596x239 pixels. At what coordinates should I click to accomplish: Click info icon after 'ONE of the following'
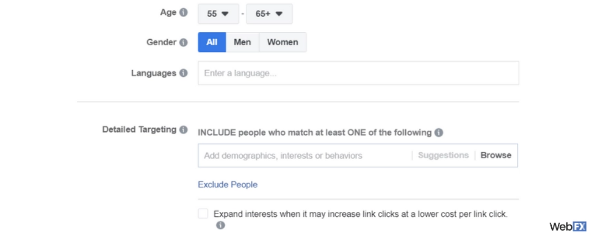[438, 132]
